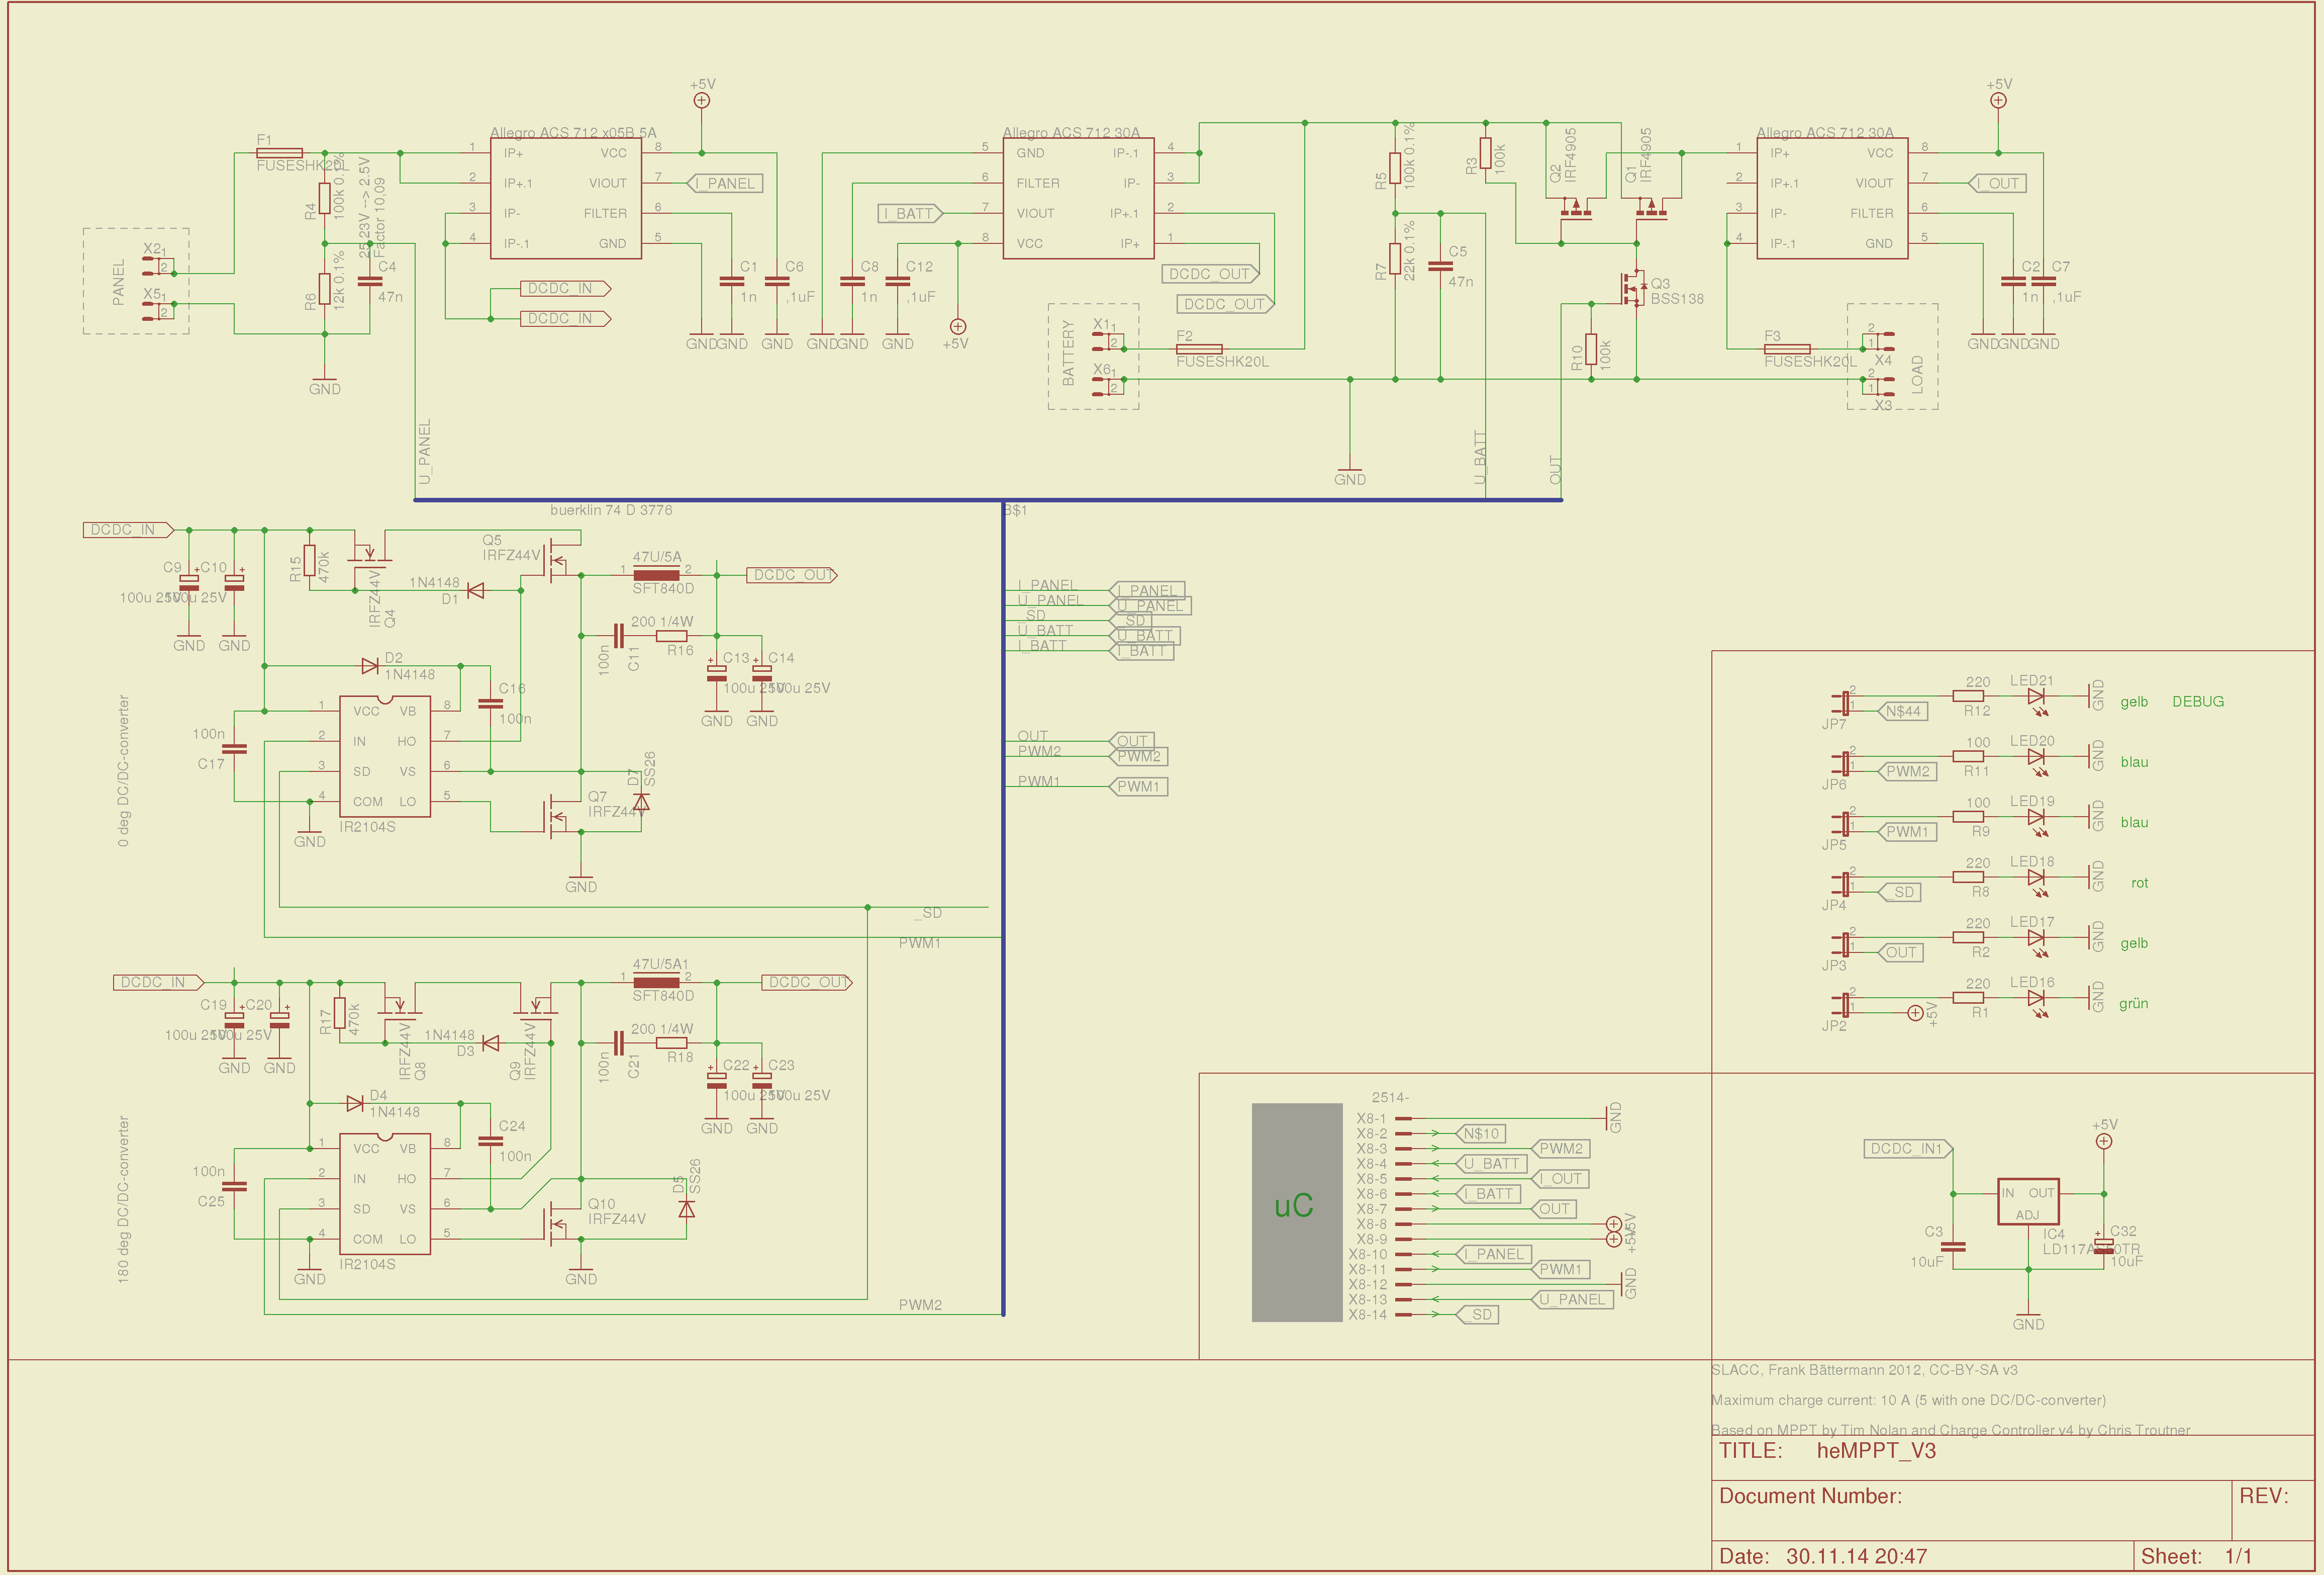Select the C5 47n capacitor
Screen dimensions: 2324x1575
tap(1440, 266)
